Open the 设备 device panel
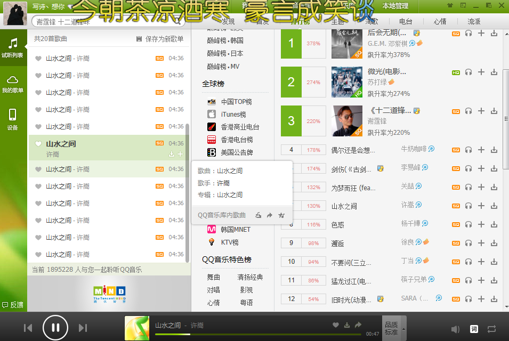Image resolution: width=509 pixels, height=341 pixels. 13,119
